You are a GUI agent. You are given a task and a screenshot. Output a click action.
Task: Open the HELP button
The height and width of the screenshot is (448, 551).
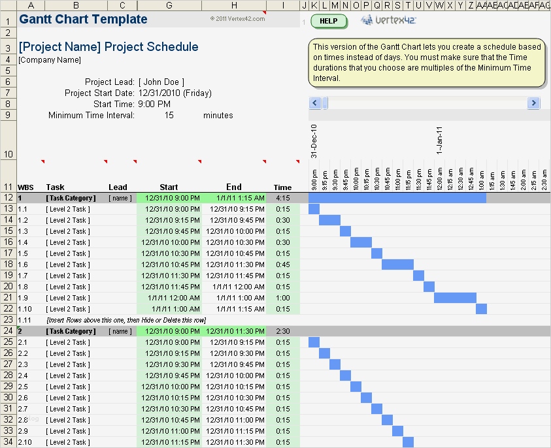point(329,21)
